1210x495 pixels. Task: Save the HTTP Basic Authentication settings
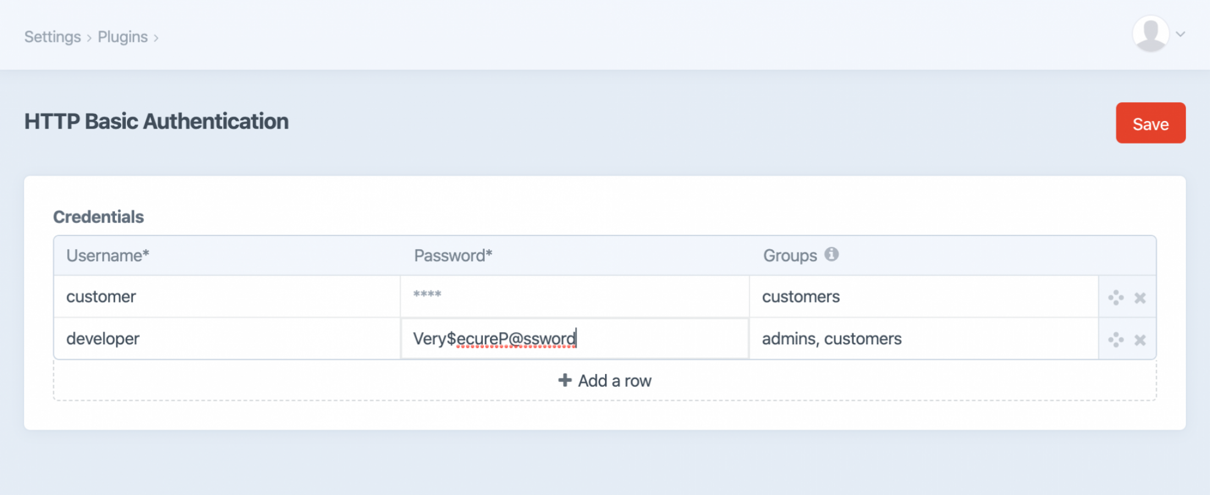tap(1151, 123)
